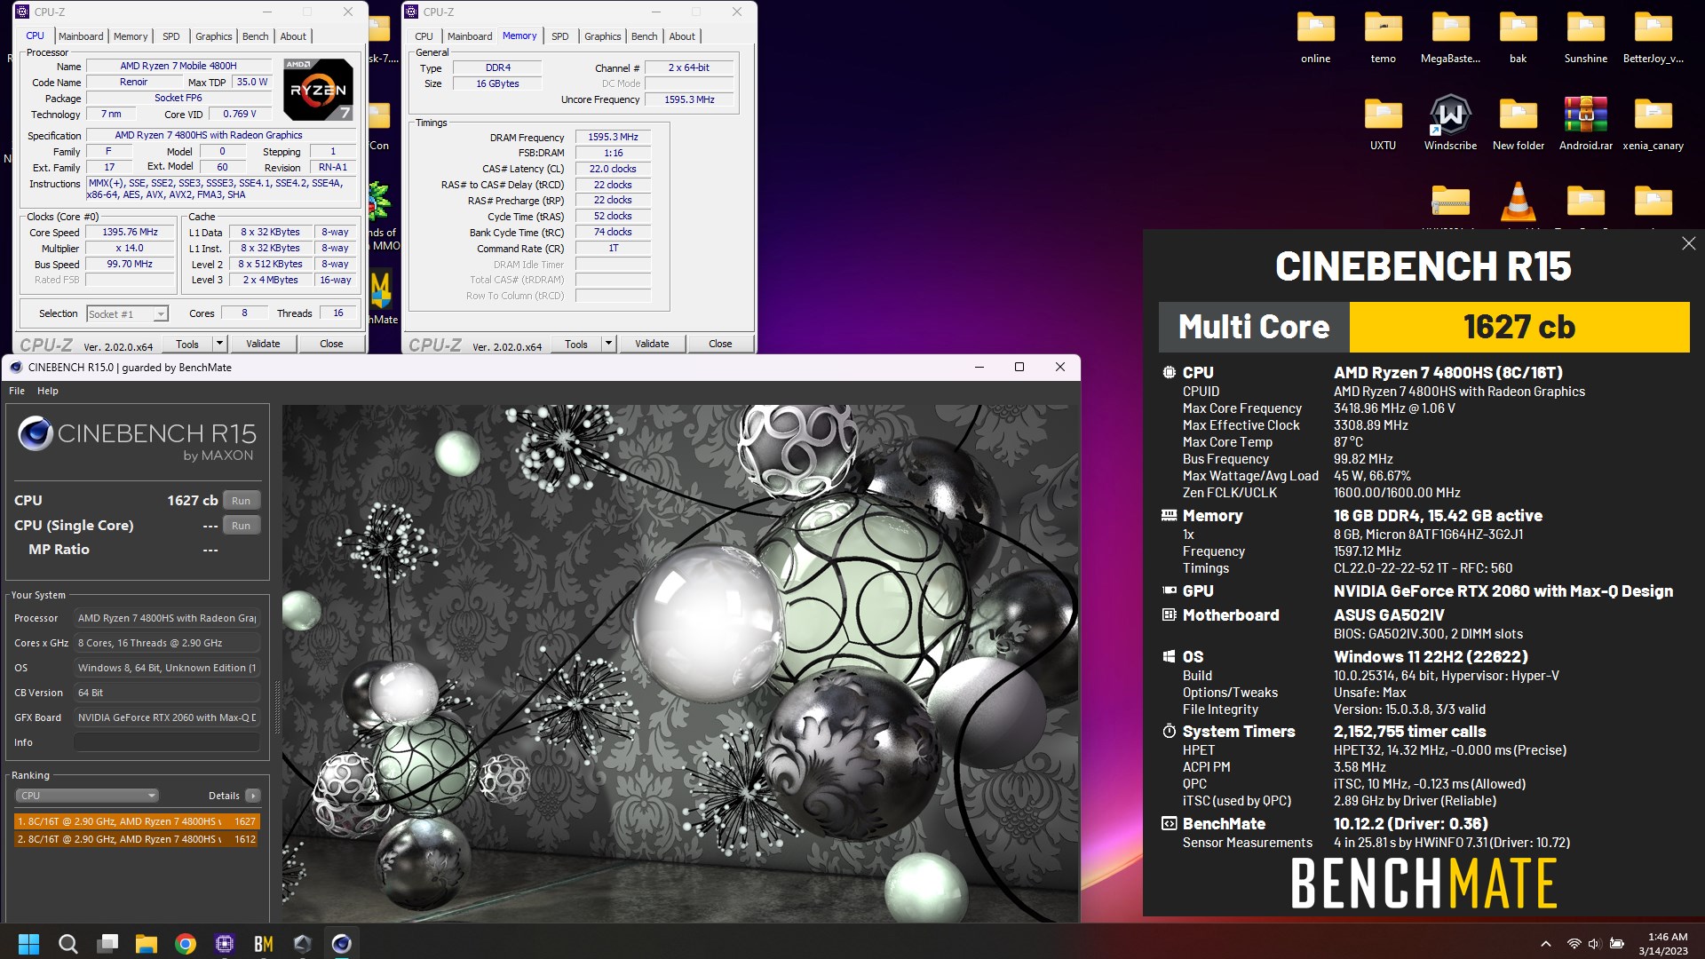
Task: Click the ranking Details arrow button
Action: click(x=253, y=796)
